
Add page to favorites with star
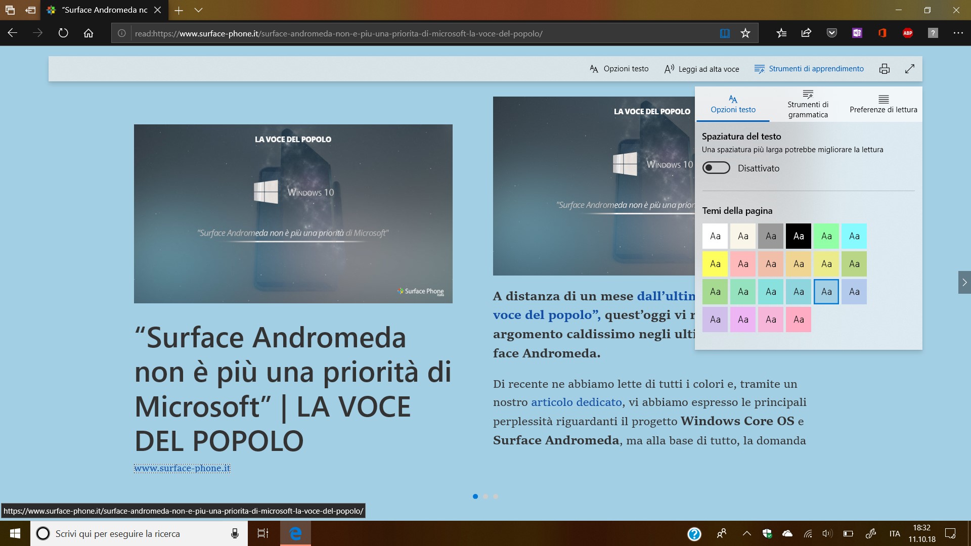tap(745, 33)
